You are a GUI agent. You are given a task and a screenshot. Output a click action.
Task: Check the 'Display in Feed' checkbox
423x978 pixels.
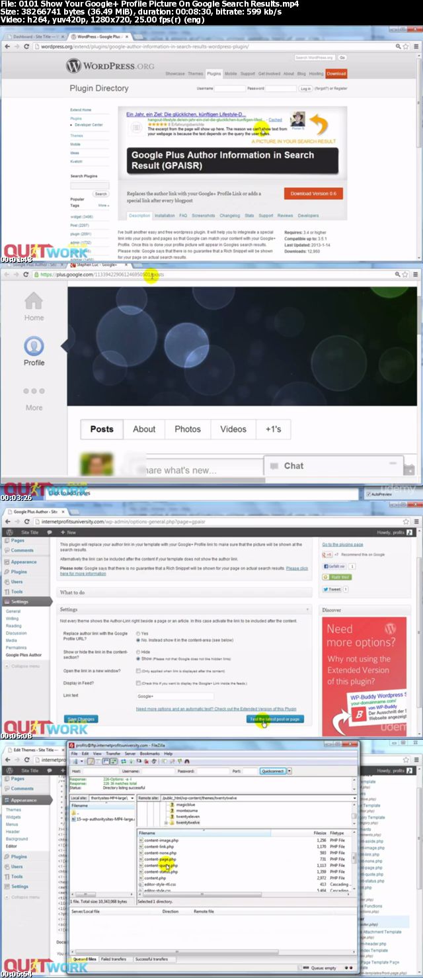pyautogui.click(x=138, y=683)
